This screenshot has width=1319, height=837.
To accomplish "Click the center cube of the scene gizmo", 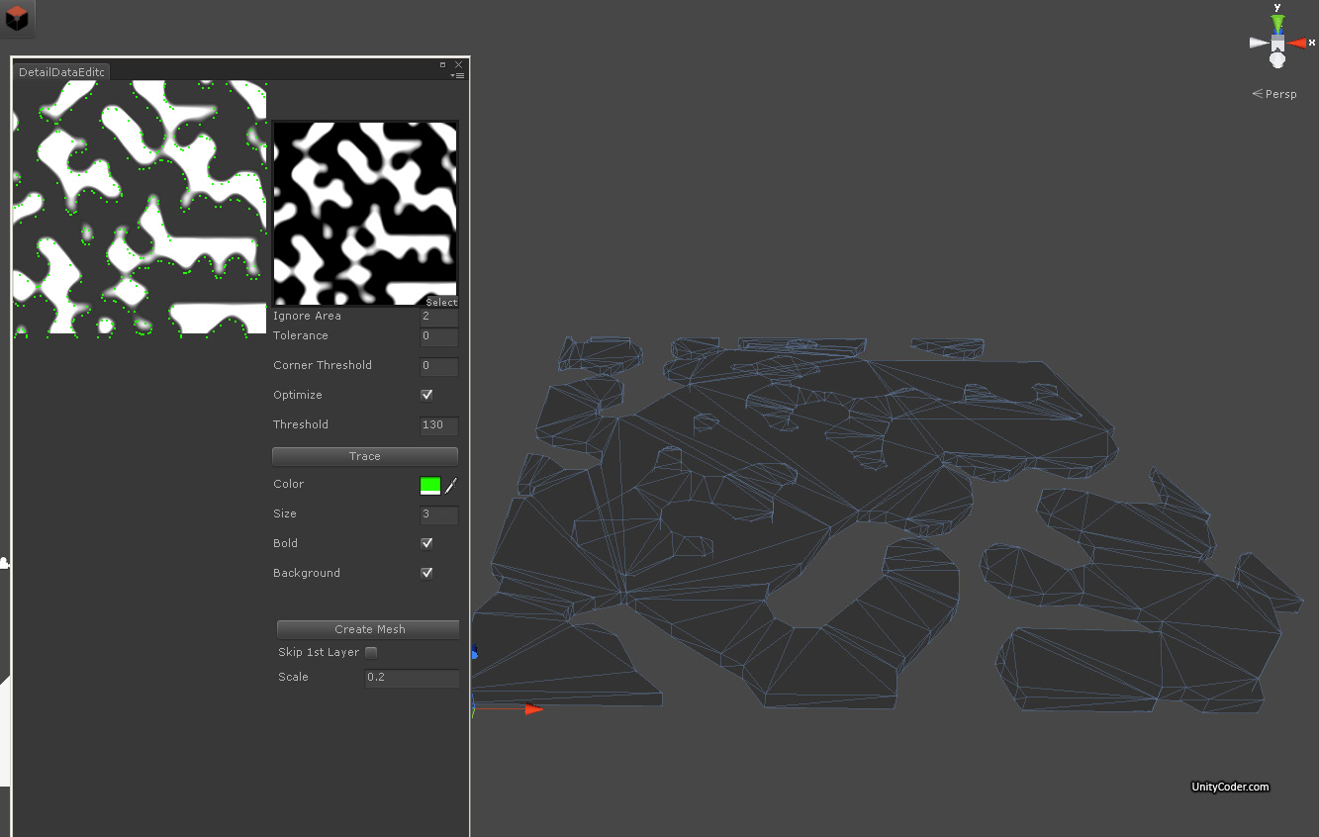I will [1277, 44].
